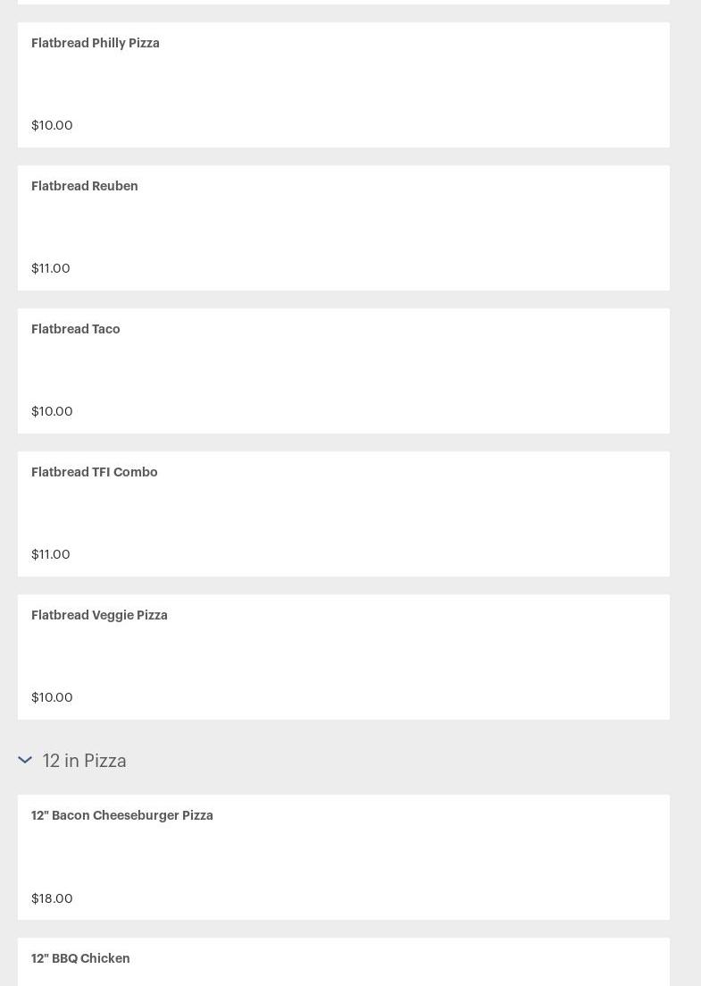Click empty space in Flatbread Reuben card
The image size is (701, 986).
(x=402, y=228)
